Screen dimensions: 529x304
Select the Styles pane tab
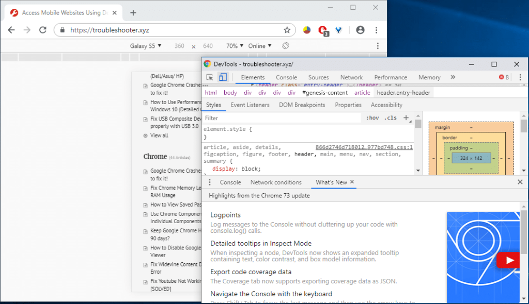tap(213, 105)
